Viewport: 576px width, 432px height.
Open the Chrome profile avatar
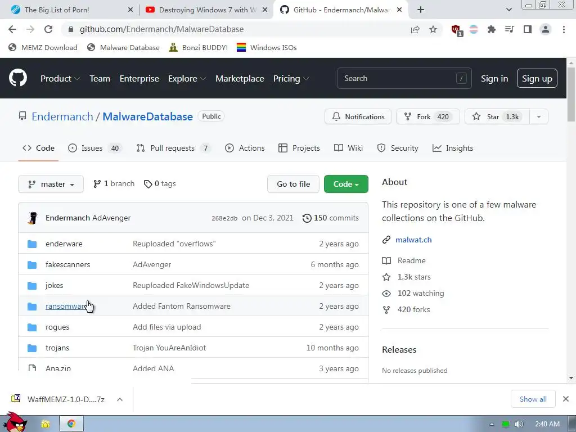(x=546, y=29)
